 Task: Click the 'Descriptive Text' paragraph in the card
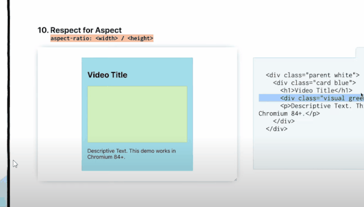pyautogui.click(x=132, y=154)
